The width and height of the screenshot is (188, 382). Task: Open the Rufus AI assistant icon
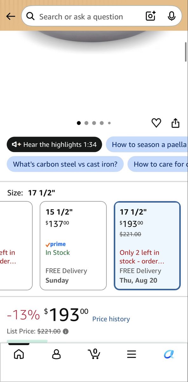point(169,354)
